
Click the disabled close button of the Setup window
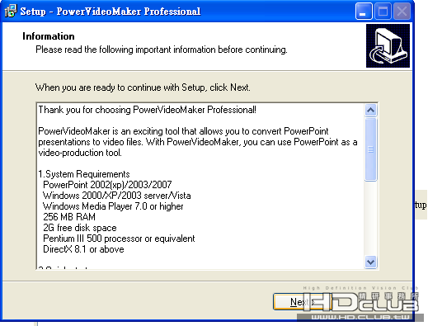pos(402,12)
